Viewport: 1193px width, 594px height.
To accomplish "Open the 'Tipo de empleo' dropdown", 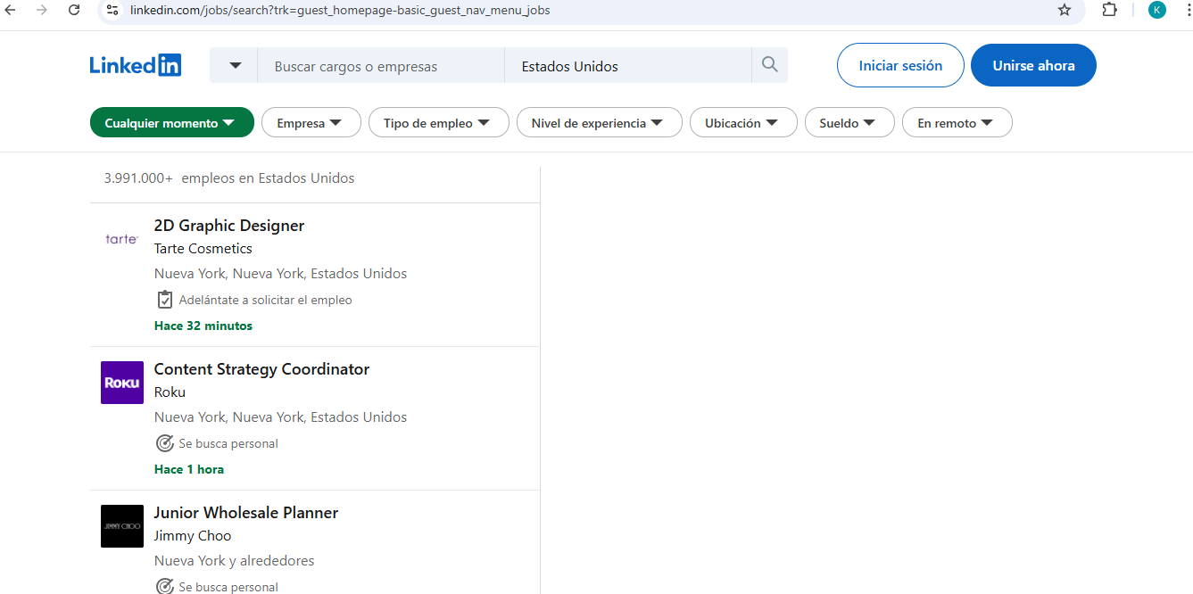I will 438,122.
